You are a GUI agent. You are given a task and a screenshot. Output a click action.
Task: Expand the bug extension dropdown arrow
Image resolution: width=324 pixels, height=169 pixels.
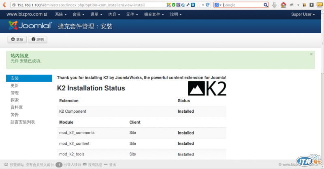coord(298,5)
